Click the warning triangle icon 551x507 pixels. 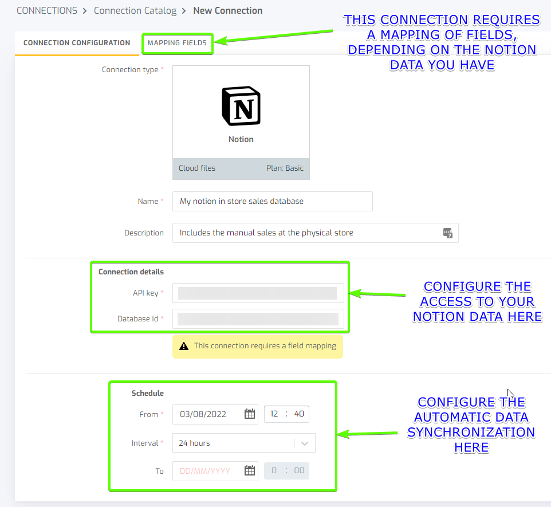tap(184, 347)
